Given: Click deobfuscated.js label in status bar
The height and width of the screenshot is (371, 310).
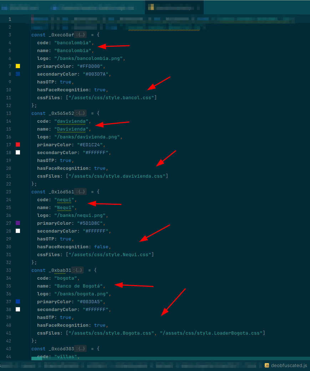Looking at the screenshot, I should (x=289, y=366).
